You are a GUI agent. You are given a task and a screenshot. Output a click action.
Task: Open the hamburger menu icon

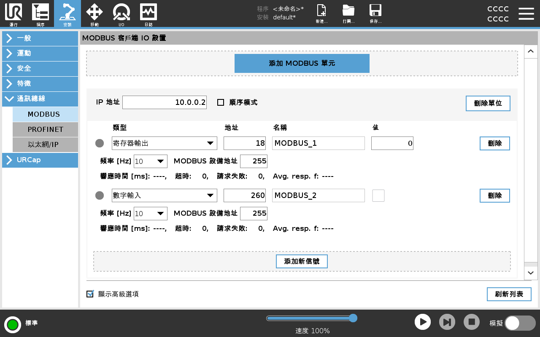(x=526, y=13)
